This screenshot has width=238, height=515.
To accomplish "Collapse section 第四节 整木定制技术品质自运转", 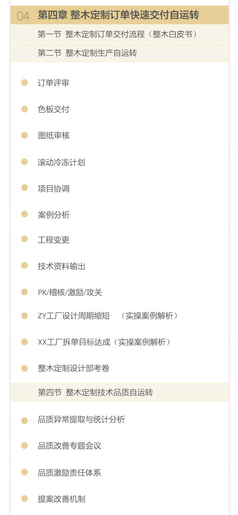I will point(95,392).
